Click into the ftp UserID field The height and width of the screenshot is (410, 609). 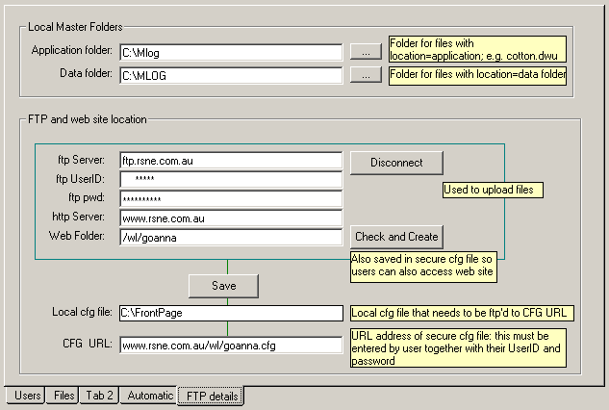pyautogui.click(x=230, y=179)
